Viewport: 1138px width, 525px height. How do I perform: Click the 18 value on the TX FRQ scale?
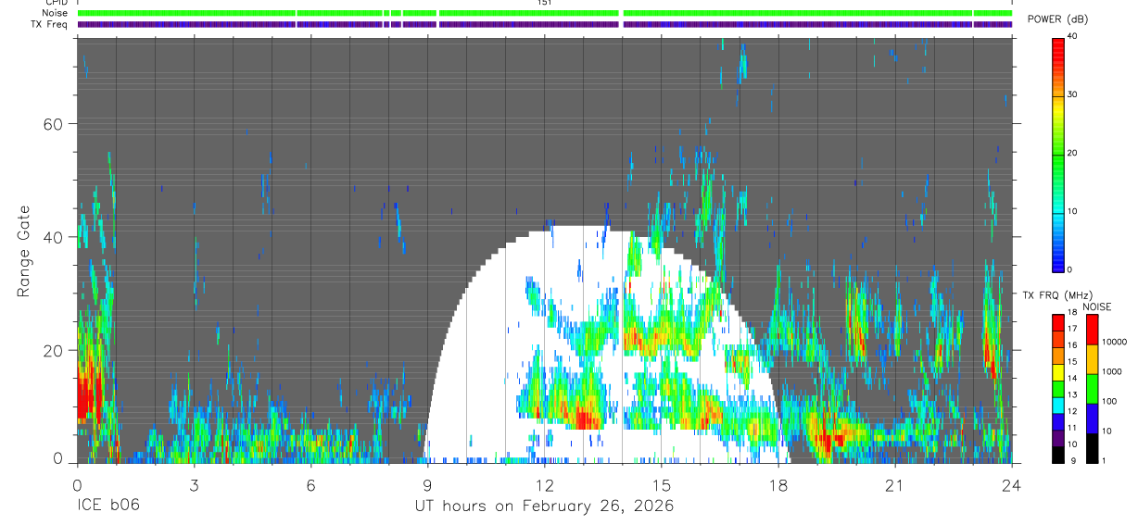click(1072, 312)
